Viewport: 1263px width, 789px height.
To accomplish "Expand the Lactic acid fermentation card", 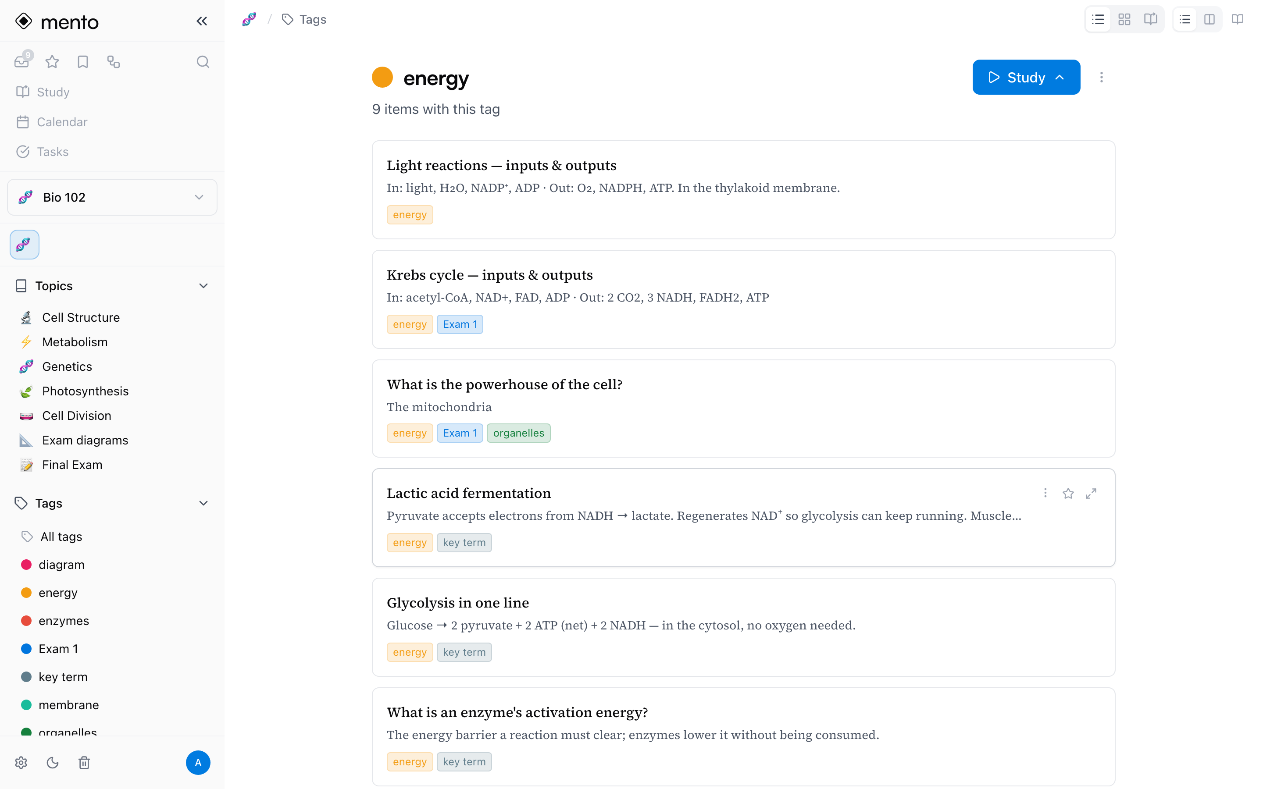I will [1091, 493].
